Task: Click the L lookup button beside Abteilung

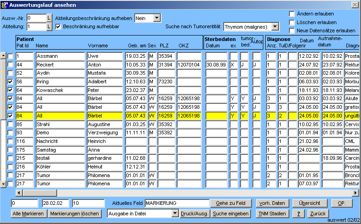Action: [49, 27]
